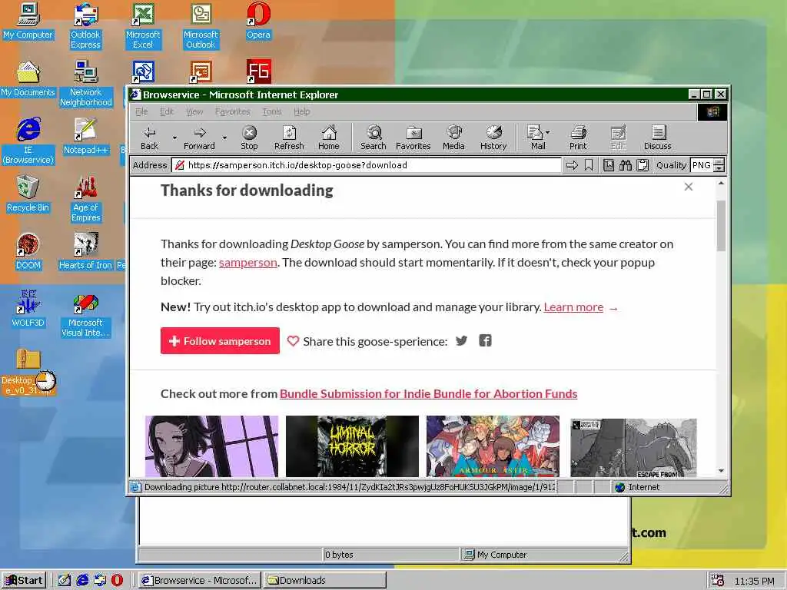Screen dimensions: 787x590
Task: Follow the Learn more link
Action: pos(573,307)
